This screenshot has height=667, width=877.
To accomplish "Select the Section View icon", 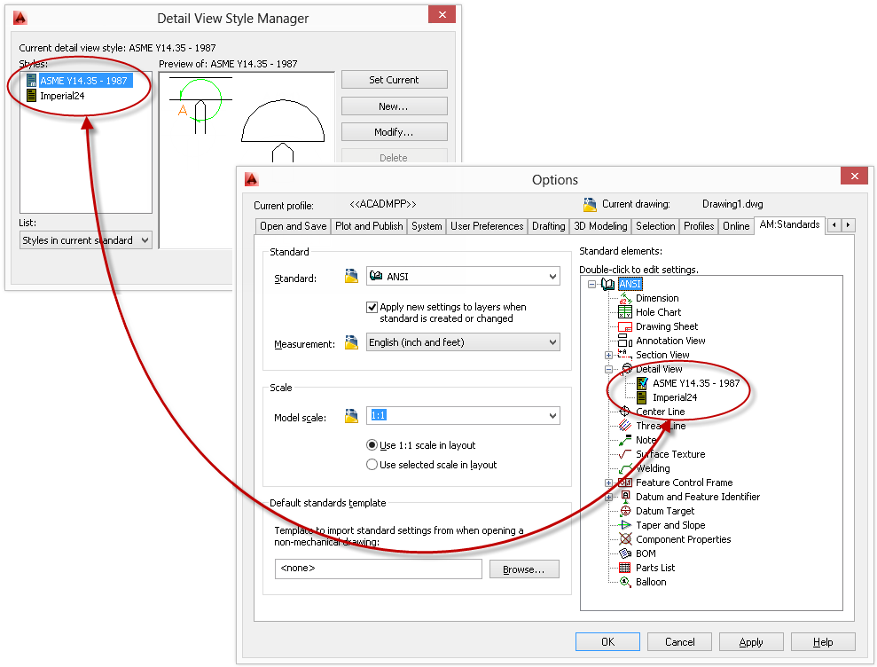I will click(x=625, y=355).
